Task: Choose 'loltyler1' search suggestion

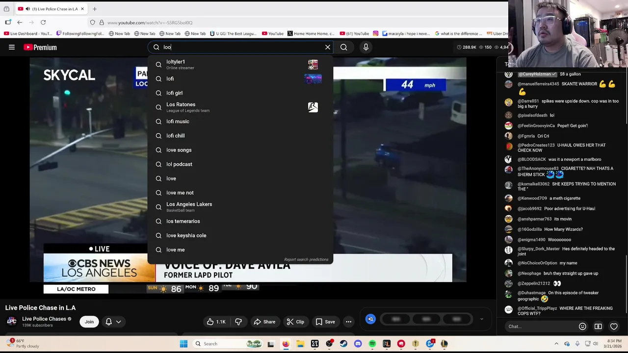Action: click(240, 64)
